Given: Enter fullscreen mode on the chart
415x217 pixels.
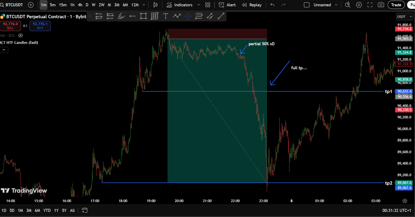Looking at the screenshot, I should click(x=370, y=5).
